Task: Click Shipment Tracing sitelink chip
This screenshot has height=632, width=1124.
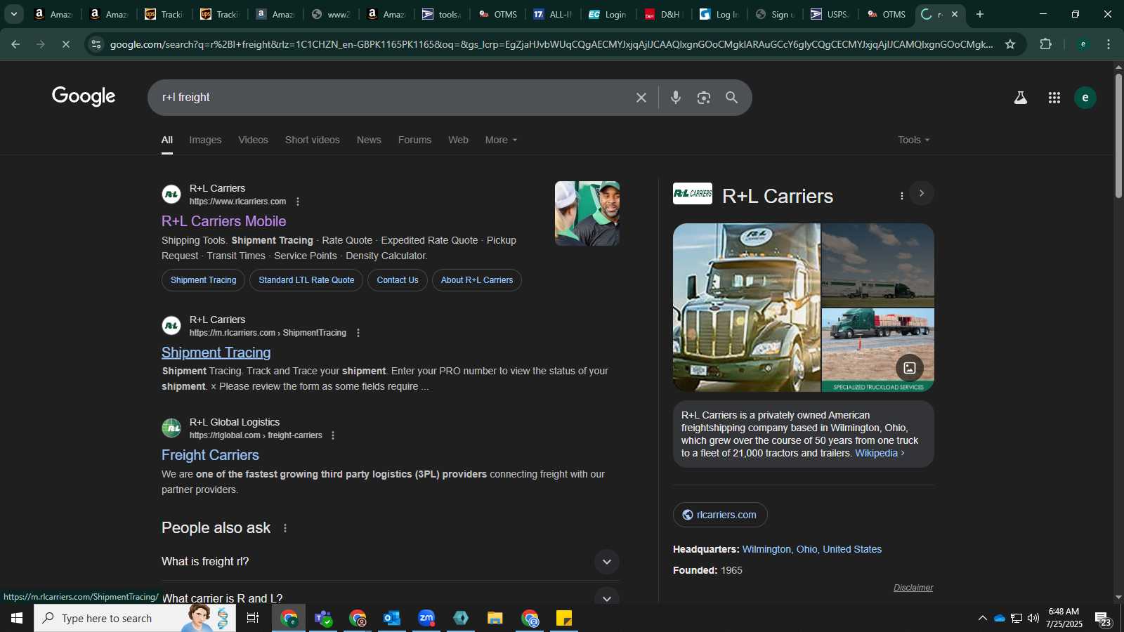Action: pyautogui.click(x=203, y=280)
